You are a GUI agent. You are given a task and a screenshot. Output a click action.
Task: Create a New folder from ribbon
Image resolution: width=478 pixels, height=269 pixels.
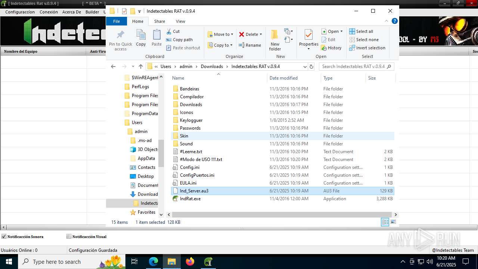click(275, 40)
